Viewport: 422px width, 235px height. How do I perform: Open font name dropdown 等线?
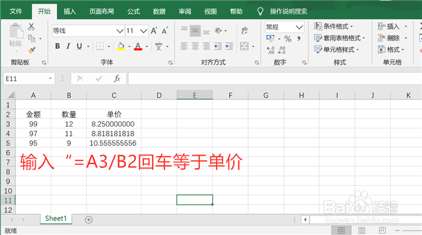119,31
